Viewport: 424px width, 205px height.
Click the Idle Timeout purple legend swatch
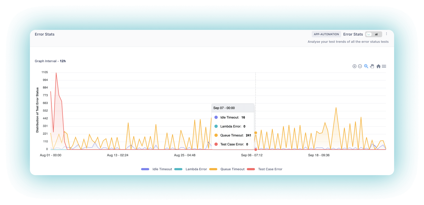(x=145, y=169)
